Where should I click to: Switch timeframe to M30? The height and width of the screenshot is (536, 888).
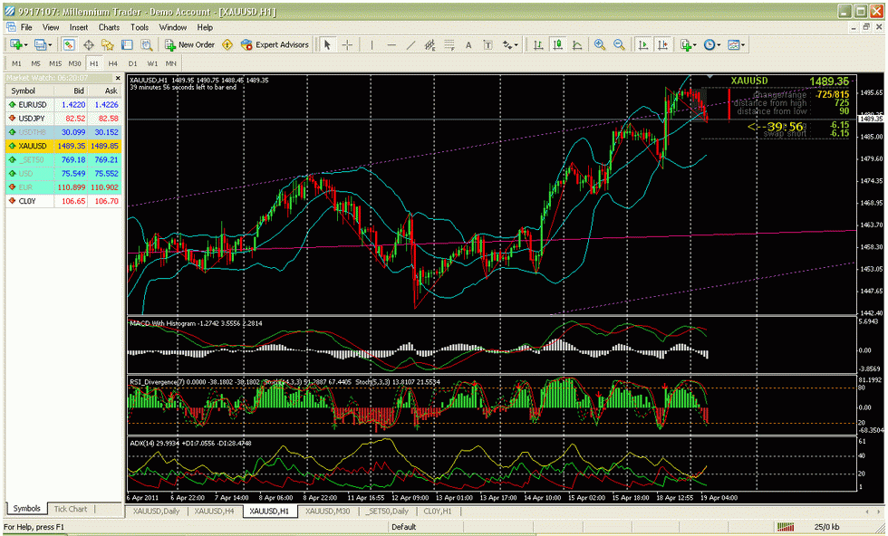[x=74, y=63]
